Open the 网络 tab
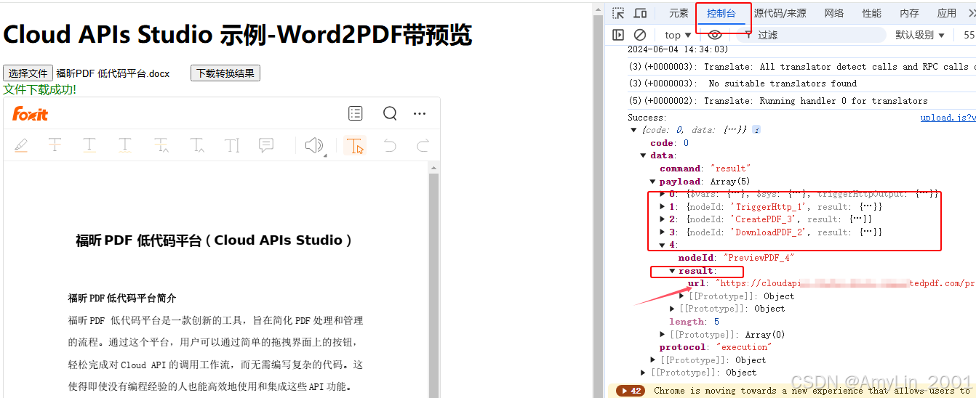 click(x=834, y=13)
